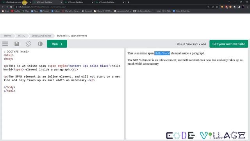Open a new browser tab with plus icon
Image resolution: width=250 pixels, height=141 pixels.
(x=129, y=2)
